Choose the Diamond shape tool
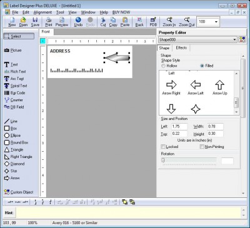This screenshot has height=228, width=250. pos(14,164)
